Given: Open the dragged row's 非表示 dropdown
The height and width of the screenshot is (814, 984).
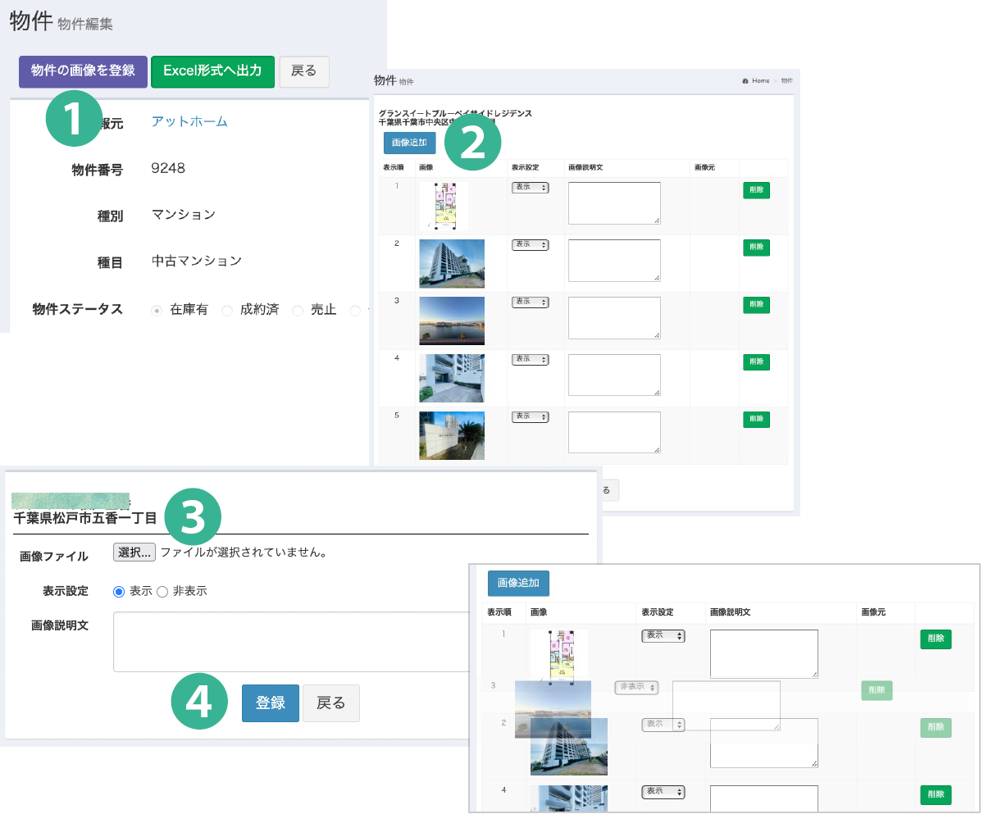Looking at the screenshot, I should pos(636,687).
